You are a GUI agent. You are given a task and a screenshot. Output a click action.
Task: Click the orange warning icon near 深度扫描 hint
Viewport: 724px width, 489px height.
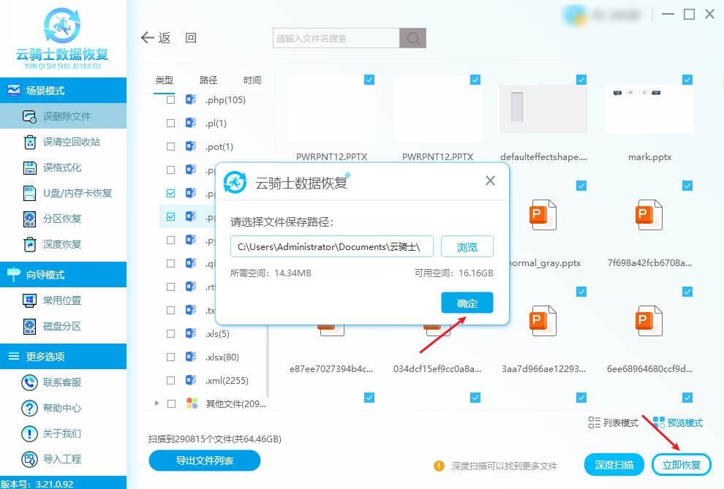pyautogui.click(x=439, y=466)
